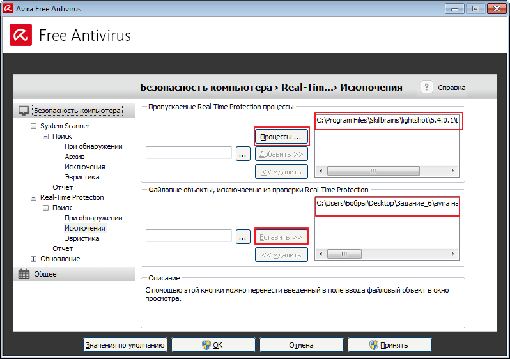Close the Avira Free Antivirus window
Screen dimensions: 510x359
[x=497, y=9]
